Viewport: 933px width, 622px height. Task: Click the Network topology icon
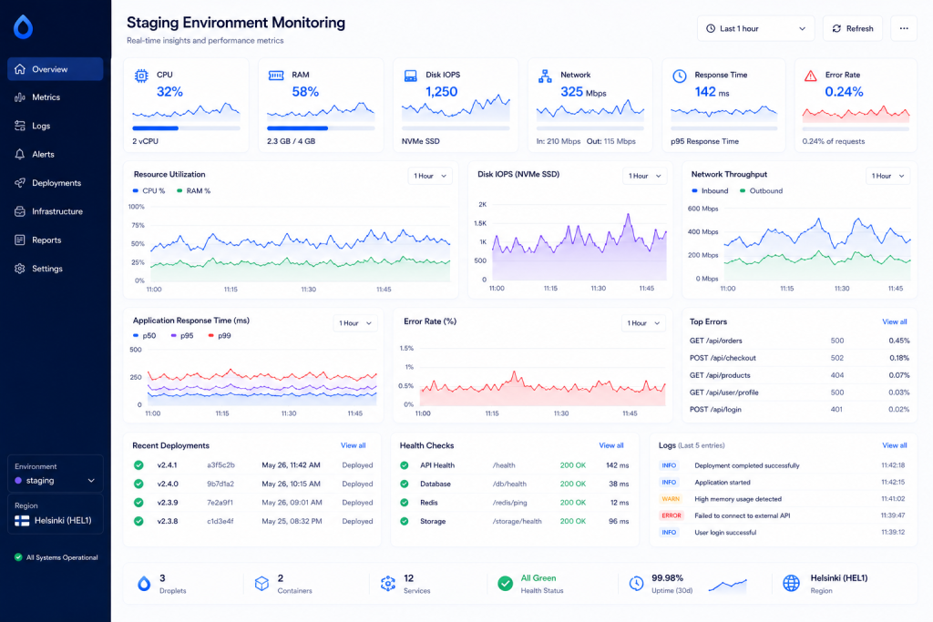(x=545, y=76)
